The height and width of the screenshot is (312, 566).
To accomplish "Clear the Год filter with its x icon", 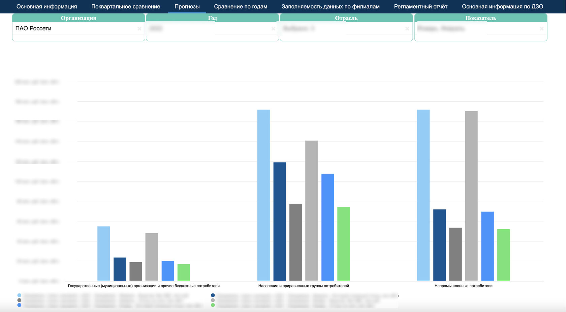I will point(273,29).
